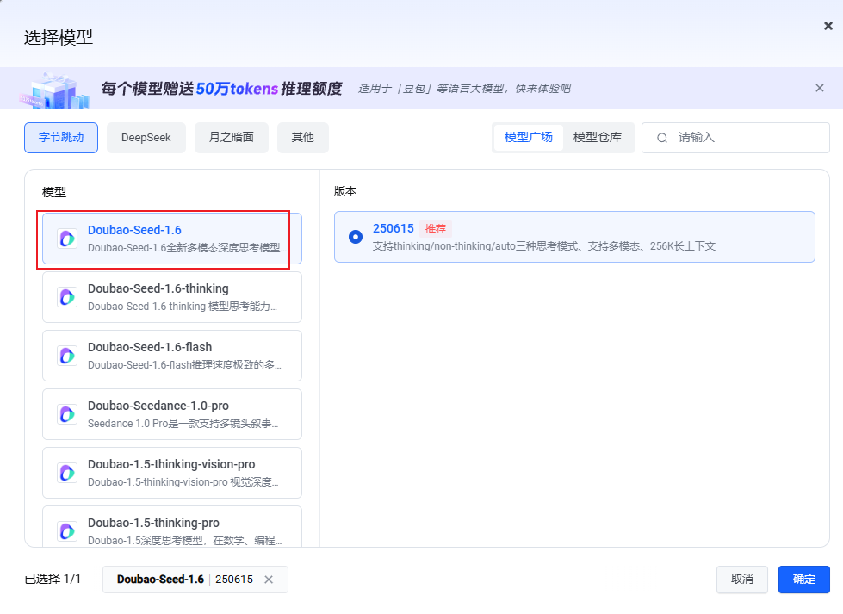Click the 250615 version number label
The height and width of the screenshot is (614, 843).
pyautogui.click(x=393, y=228)
